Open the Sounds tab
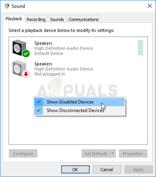Screen dimensions: 156x177 coord(57,19)
